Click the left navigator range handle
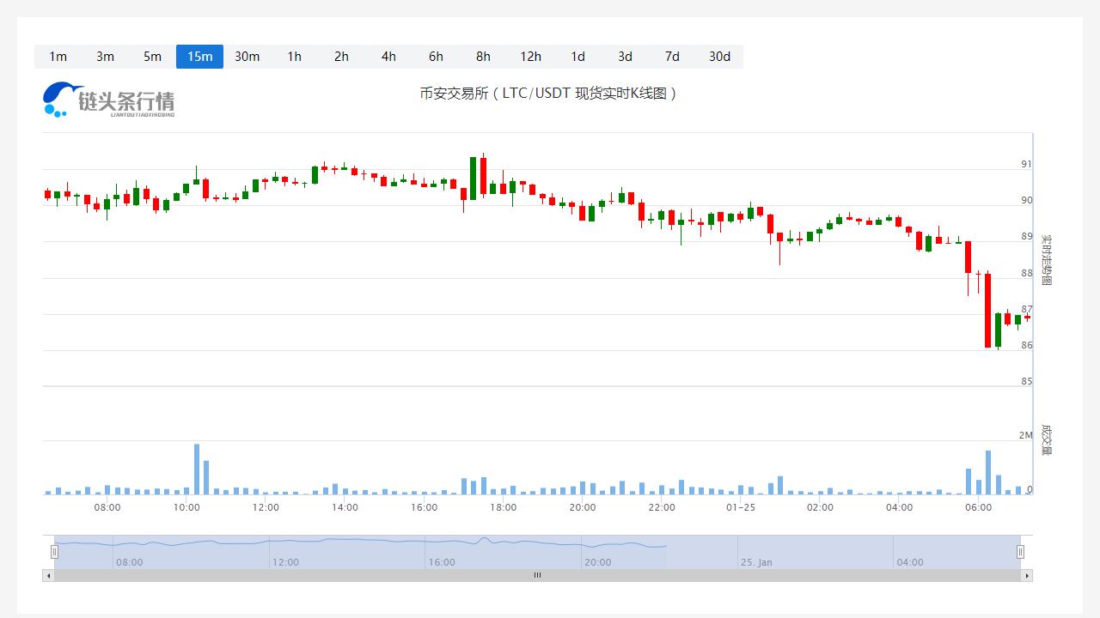The width and height of the screenshot is (1100, 618). 54,552
